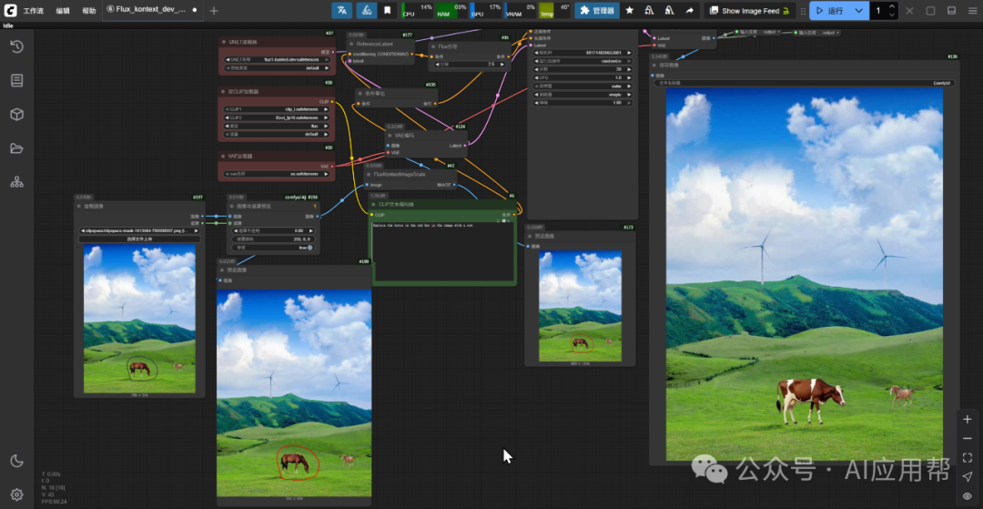Open the node library cube icon
Screen dimensions: 983x509
16,115
